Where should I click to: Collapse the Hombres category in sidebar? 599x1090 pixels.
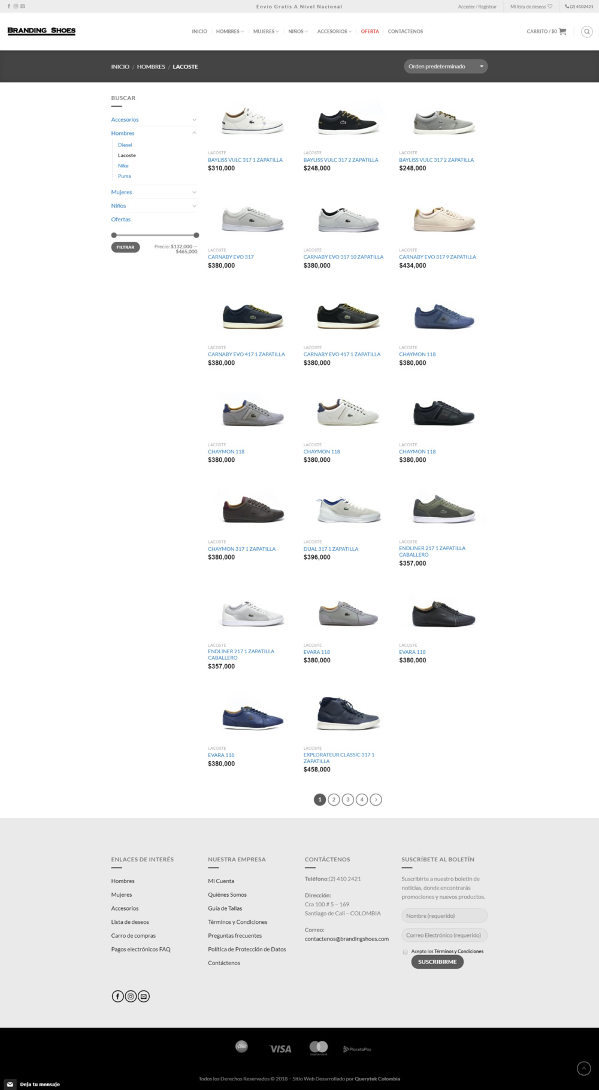coord(194,133)
